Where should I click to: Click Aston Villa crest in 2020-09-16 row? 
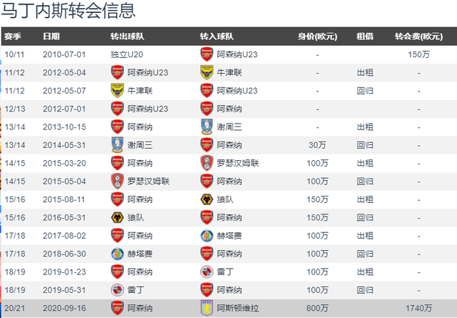[206, 308]
